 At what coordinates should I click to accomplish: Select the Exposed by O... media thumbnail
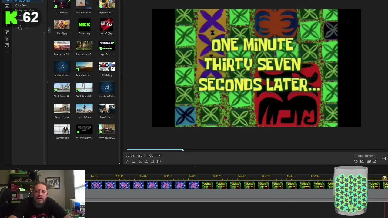pyautogui.click(x=107, y=4)
